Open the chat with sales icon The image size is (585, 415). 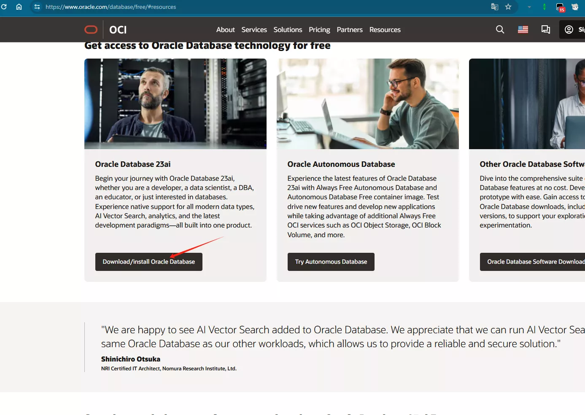coord(545,29)
